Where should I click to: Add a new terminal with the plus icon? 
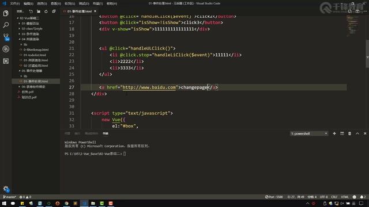334,133
